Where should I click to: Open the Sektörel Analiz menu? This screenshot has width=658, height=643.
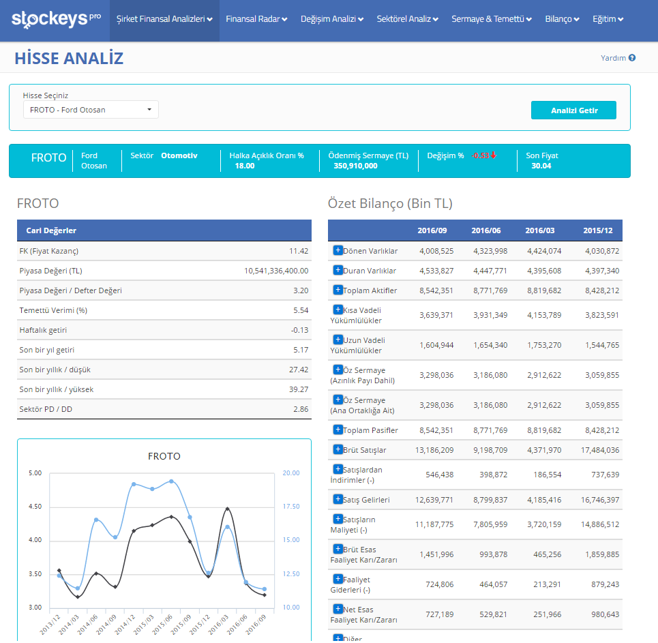coord(408,19)
